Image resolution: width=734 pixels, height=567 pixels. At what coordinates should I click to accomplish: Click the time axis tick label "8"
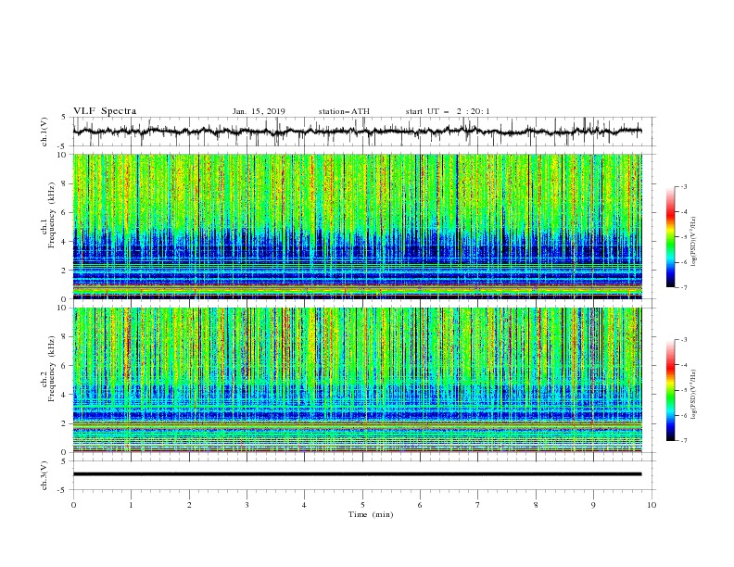(x=536, y=505)
